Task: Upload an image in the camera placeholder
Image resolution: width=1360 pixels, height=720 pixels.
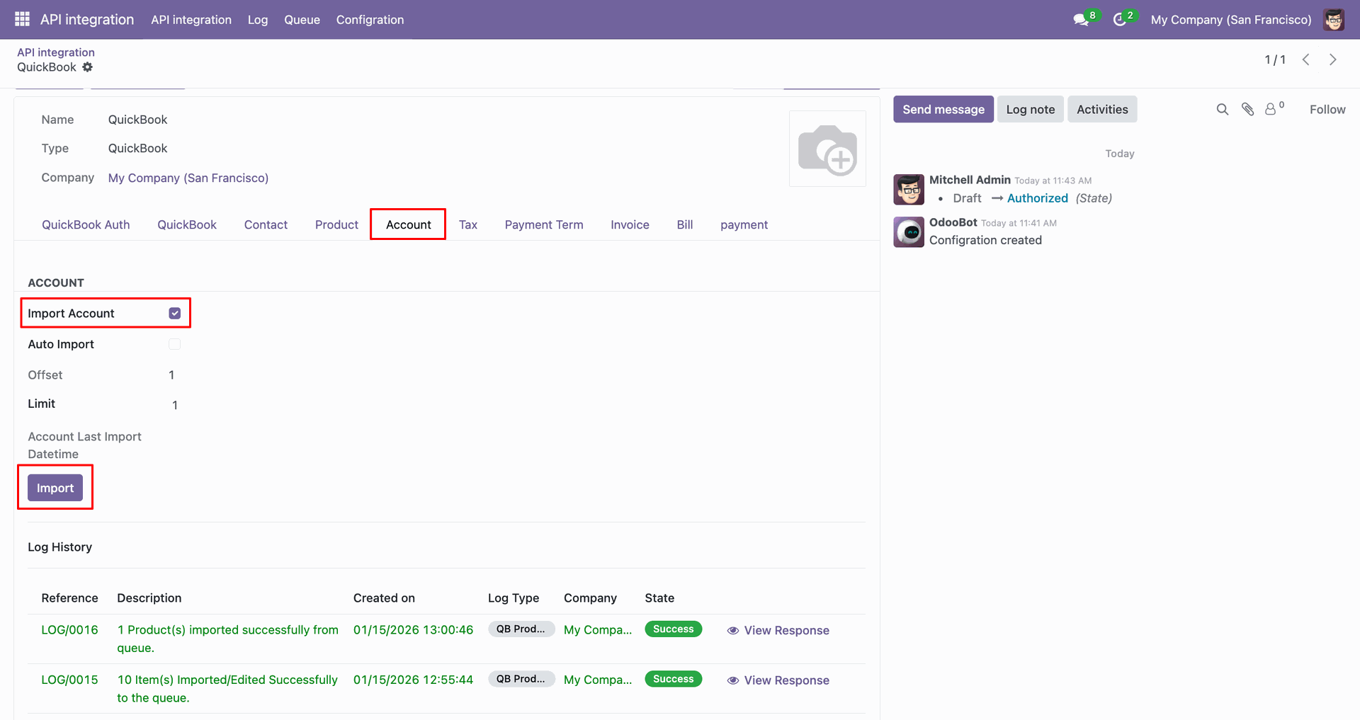Action: pos(827,149)
